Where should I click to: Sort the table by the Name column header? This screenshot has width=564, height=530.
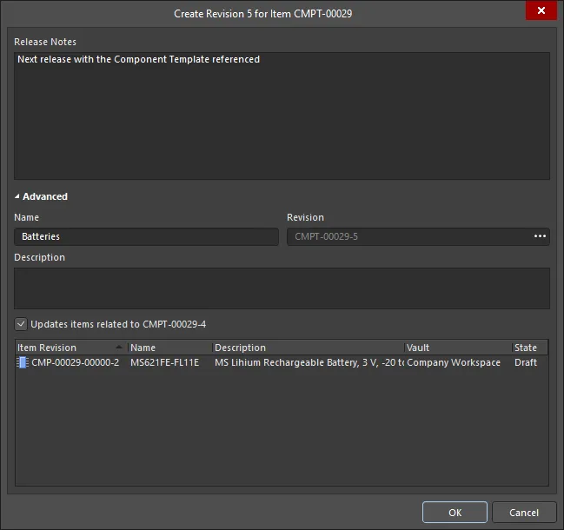[x=169, y=348]
